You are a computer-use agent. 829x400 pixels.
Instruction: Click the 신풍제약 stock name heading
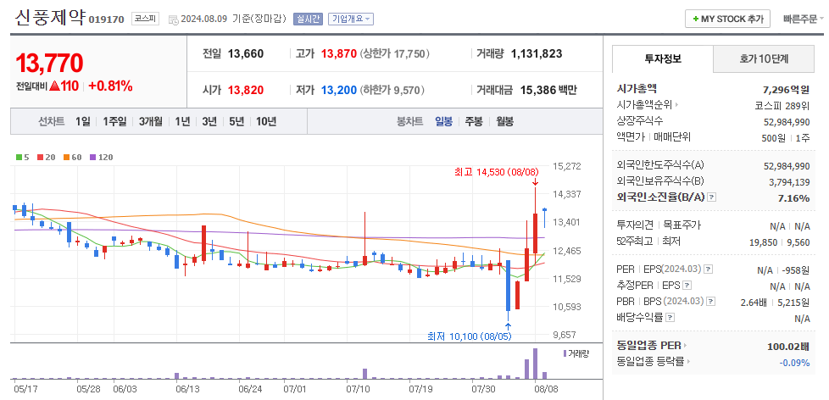[50, 18]
